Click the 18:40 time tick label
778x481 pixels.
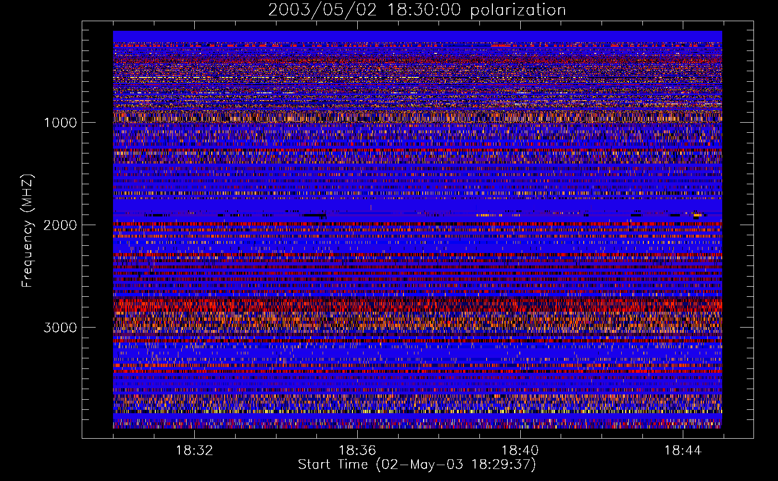click(x=520, y=451)
